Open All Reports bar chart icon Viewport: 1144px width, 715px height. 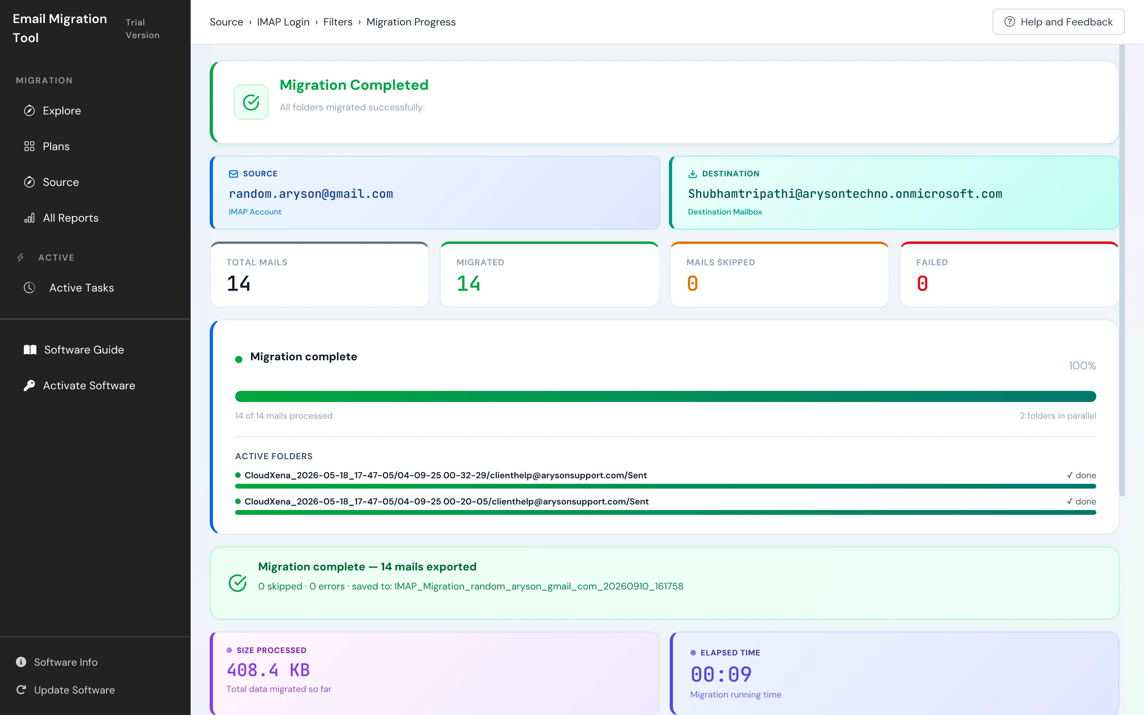pos(29,218)
